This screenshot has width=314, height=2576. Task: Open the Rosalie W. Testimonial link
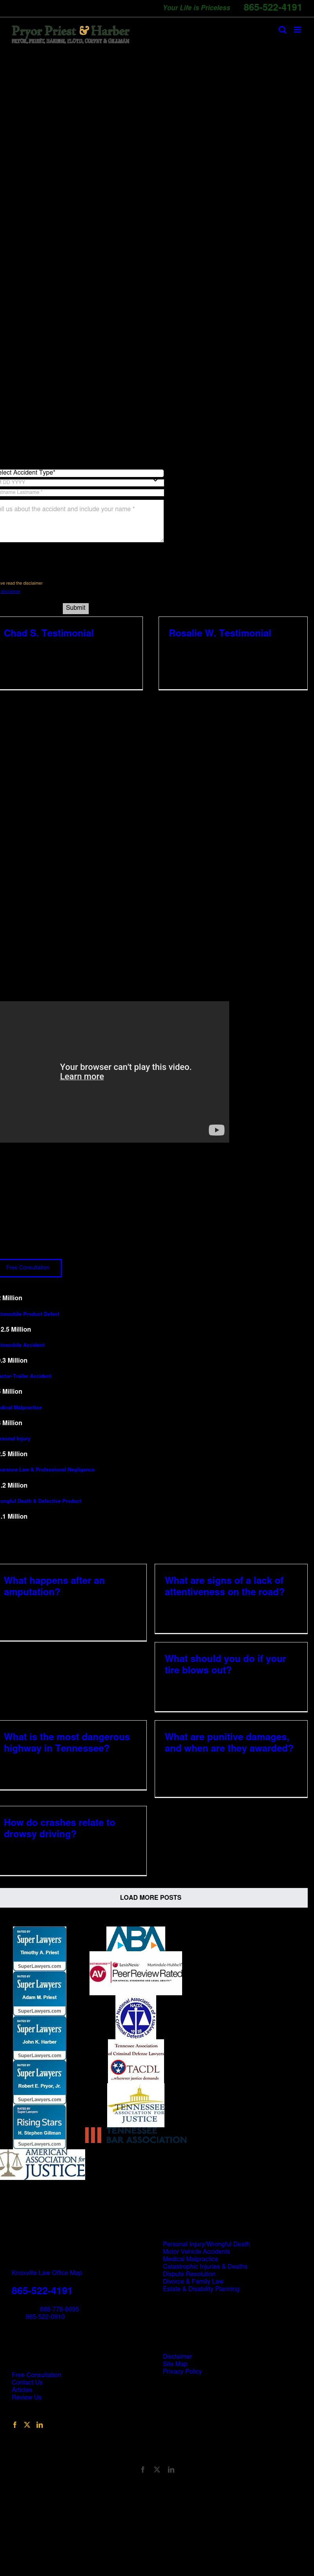point(220,633)
